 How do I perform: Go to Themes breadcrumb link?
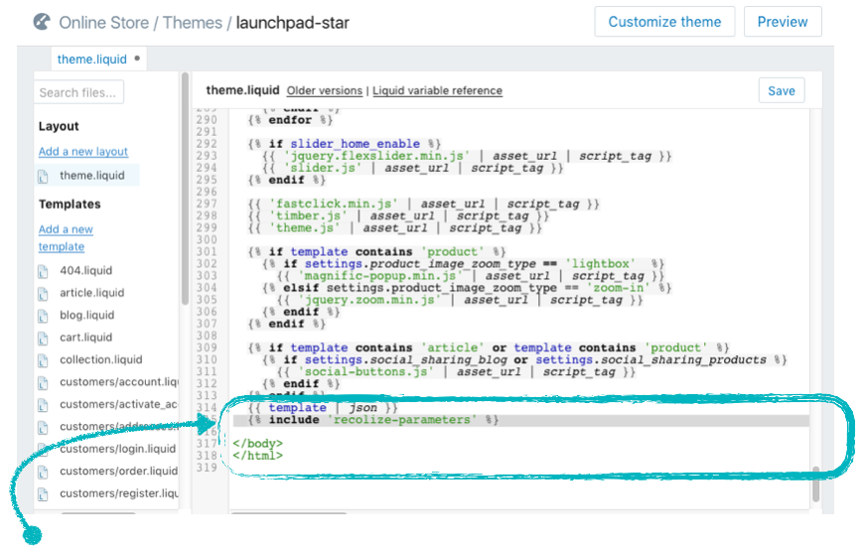pyautogui.click(x=193, y=23)
